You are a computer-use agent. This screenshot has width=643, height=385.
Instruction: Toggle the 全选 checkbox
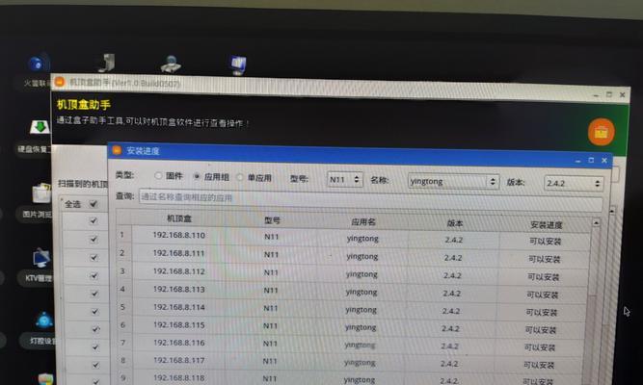click(94, 203)
